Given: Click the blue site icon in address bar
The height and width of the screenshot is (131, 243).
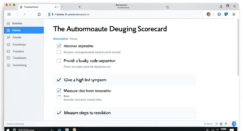Looking at the screenshot, I should pos(49,14).
